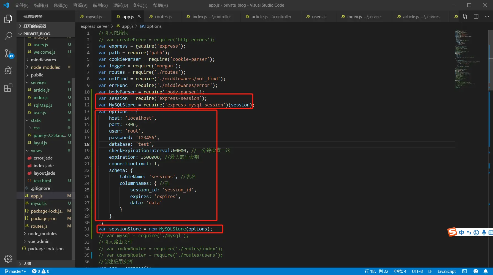Open .gitignore in the explorer
The height and width of the screenshot is (275, 493).
pos(40,188)
